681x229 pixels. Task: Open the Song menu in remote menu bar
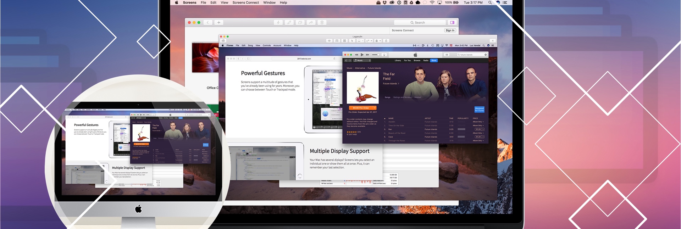click(x=250, y=45)
